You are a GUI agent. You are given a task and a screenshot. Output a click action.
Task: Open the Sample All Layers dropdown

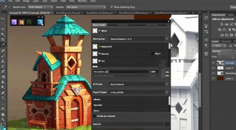(x=86, y=7)
